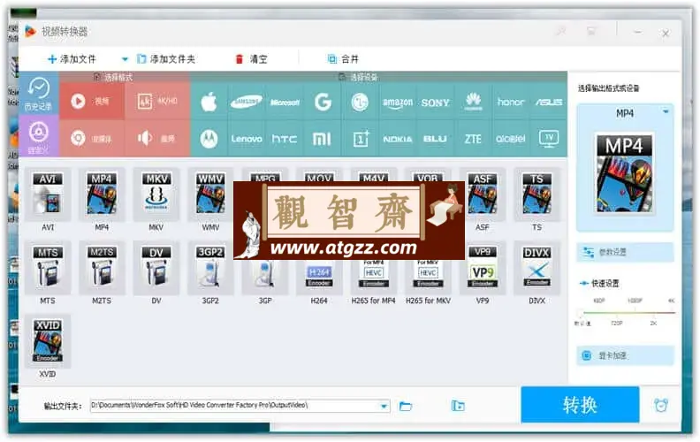Screen dimensions: 700x442
Task: Select the honor device category
Action: tap(511, 103)
